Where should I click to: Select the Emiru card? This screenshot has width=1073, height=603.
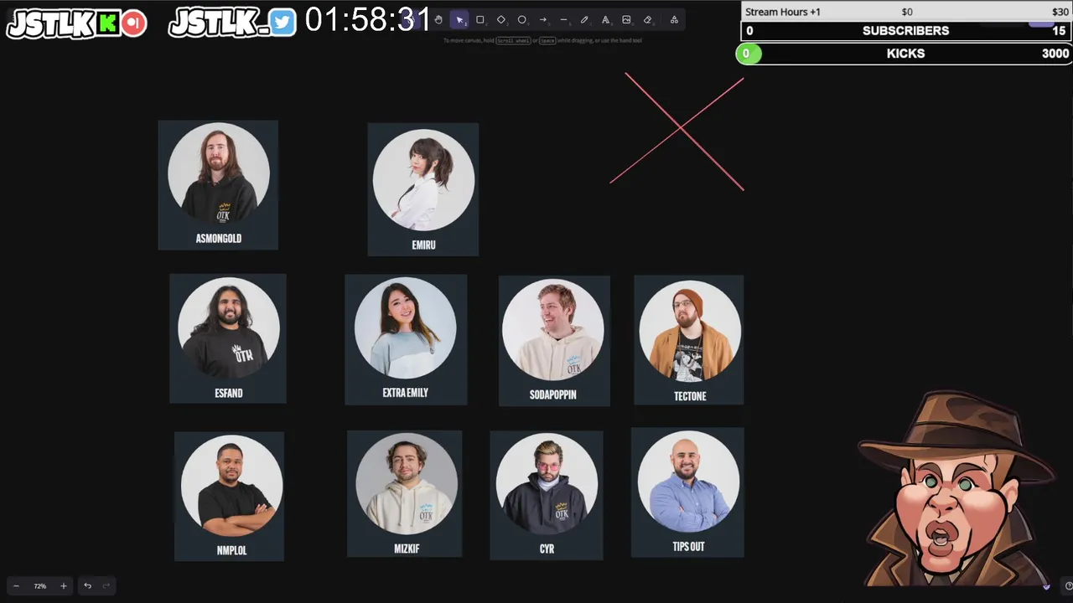pos(423,189)
